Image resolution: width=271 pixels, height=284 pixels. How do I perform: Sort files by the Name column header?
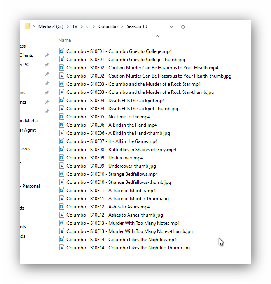click(65, 40)
